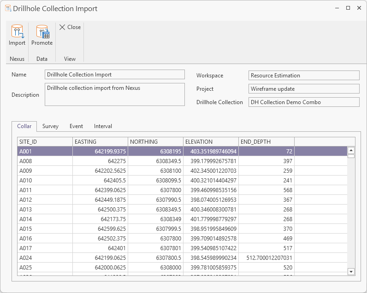Click inside the Name text field
This screenshot has height=293, width=367.
pyautogui.click(x=115, y=75)
